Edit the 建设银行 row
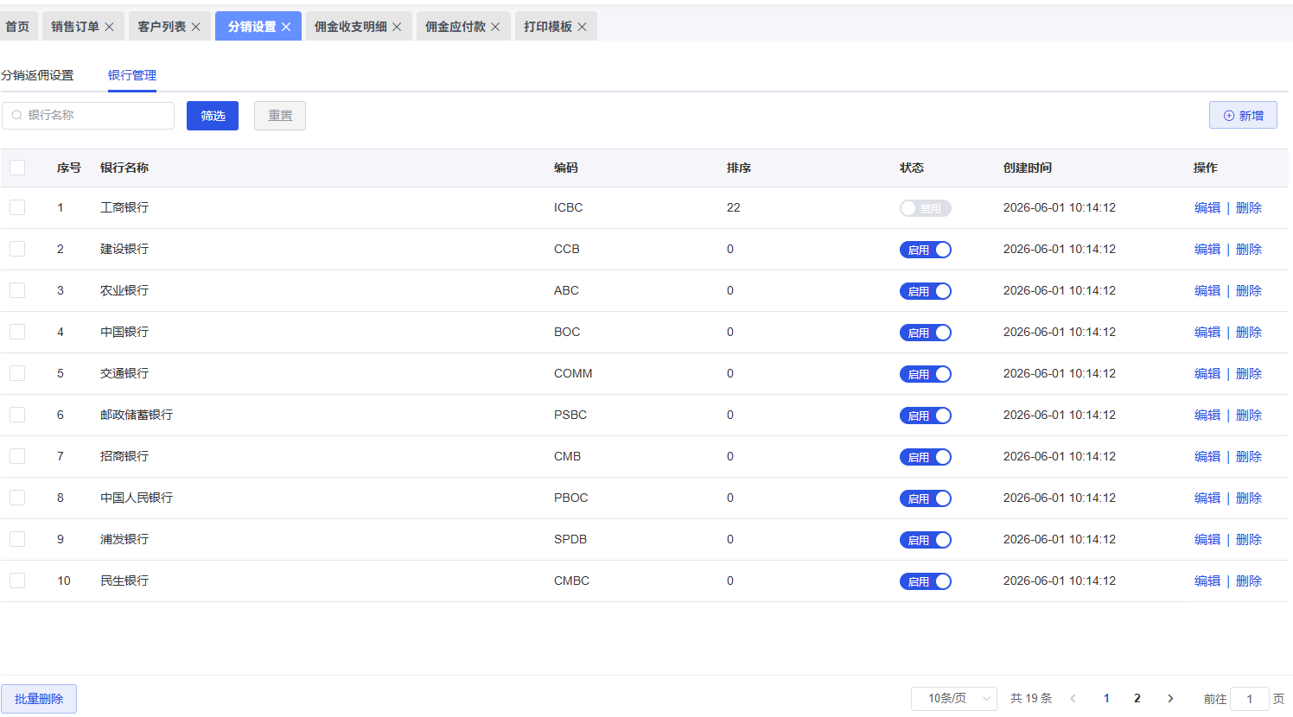1293x717 pixels. tap(1207, 249)
